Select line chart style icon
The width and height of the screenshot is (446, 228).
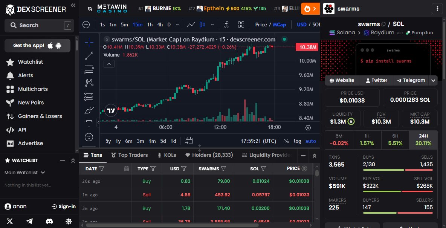point(191,25)
